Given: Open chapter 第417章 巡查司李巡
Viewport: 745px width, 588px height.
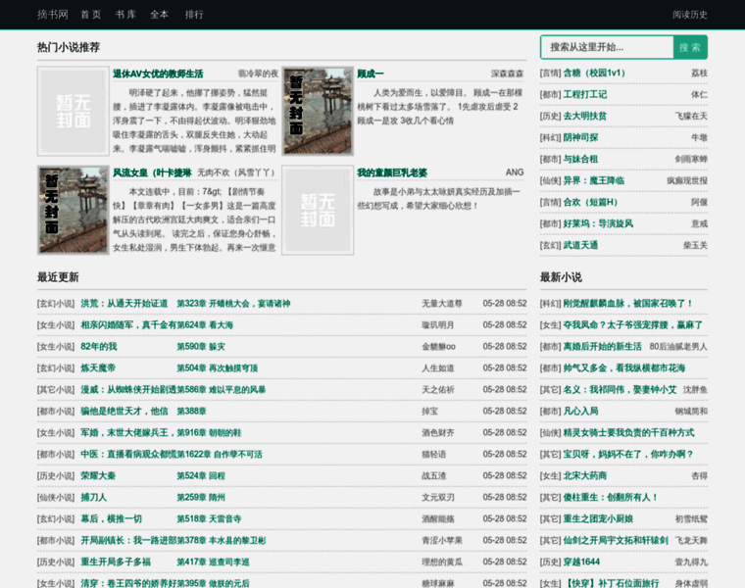Looking at the screenshot, I should (213, 562).
